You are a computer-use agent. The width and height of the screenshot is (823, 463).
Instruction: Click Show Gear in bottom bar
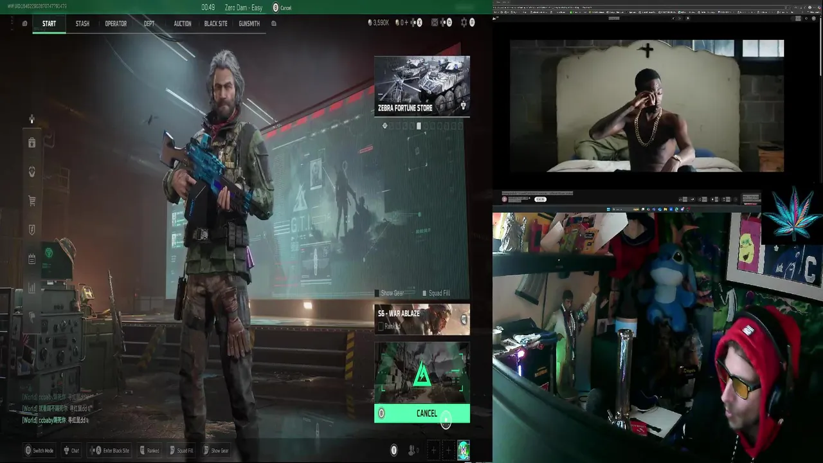tap(215, 451)
